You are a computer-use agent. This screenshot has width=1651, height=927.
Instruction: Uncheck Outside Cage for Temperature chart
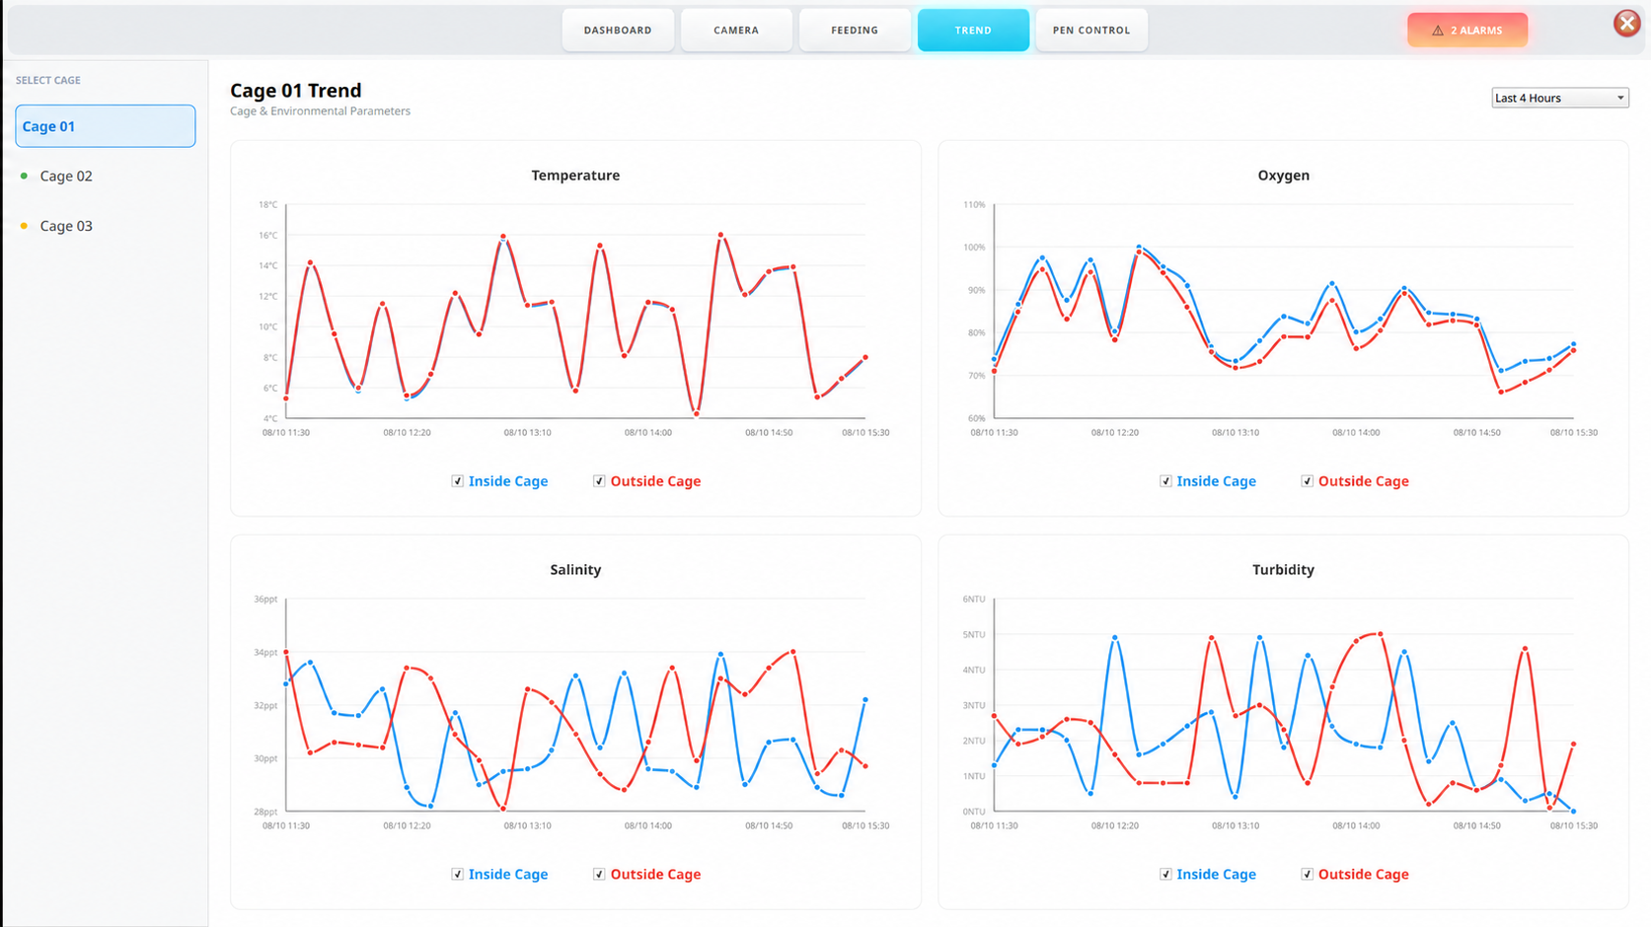pyautogui.click(x=599, y=481)
